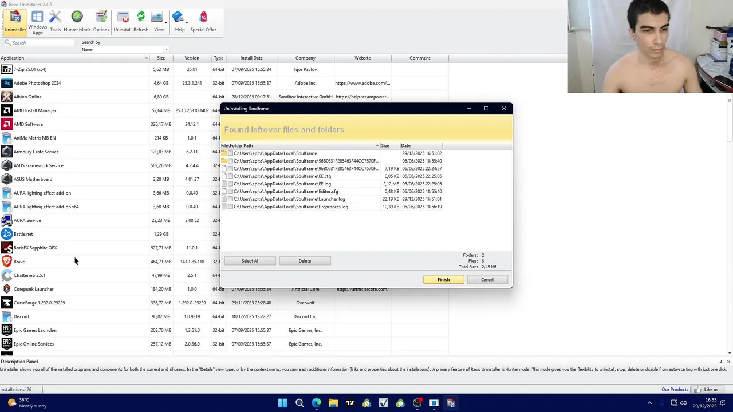This screenshot has width=733, height=412.
Task: Check the EE.cfg leftover file checkbox
Action: [x=230, y=176]
